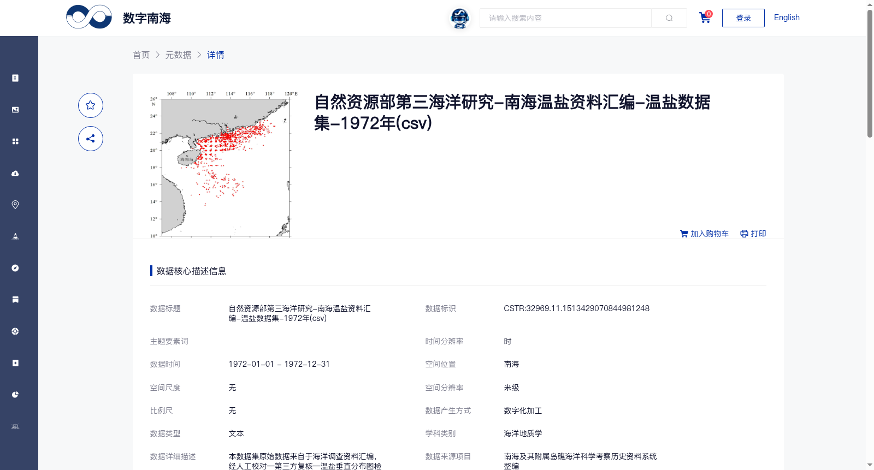Open the lifebuoy target sidebar icon
The width and height of the screenshot is (874, 470).
[15, 331]
